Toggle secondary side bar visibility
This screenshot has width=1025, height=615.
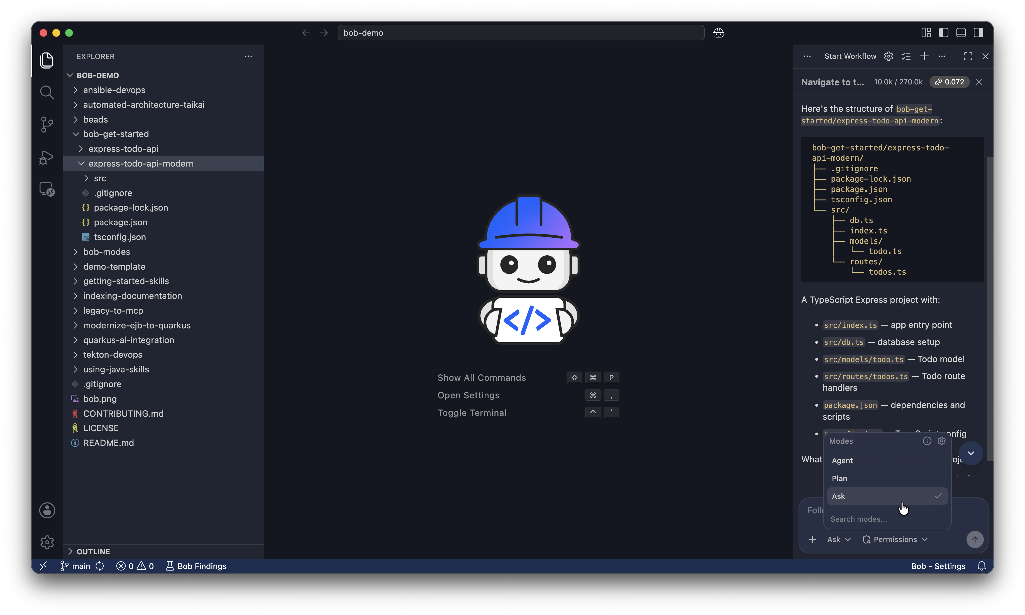point(978,33)
